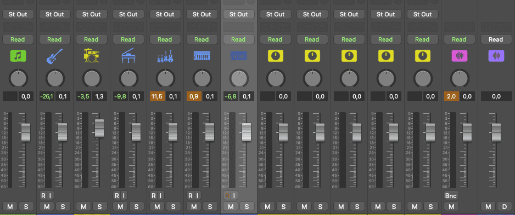Toggle Dim (D) on the master channel
Viewport: 515px width, 215px height.
[504, 206]
